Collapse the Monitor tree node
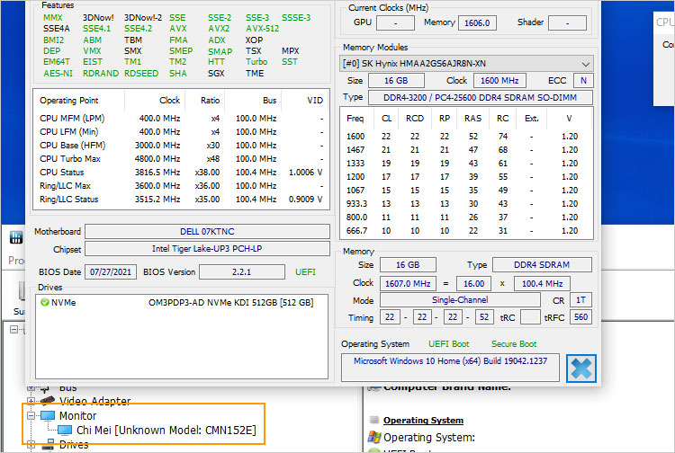 click(x=31, y=416)
